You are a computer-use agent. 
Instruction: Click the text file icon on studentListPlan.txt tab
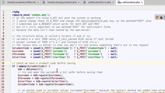point(3,2)
